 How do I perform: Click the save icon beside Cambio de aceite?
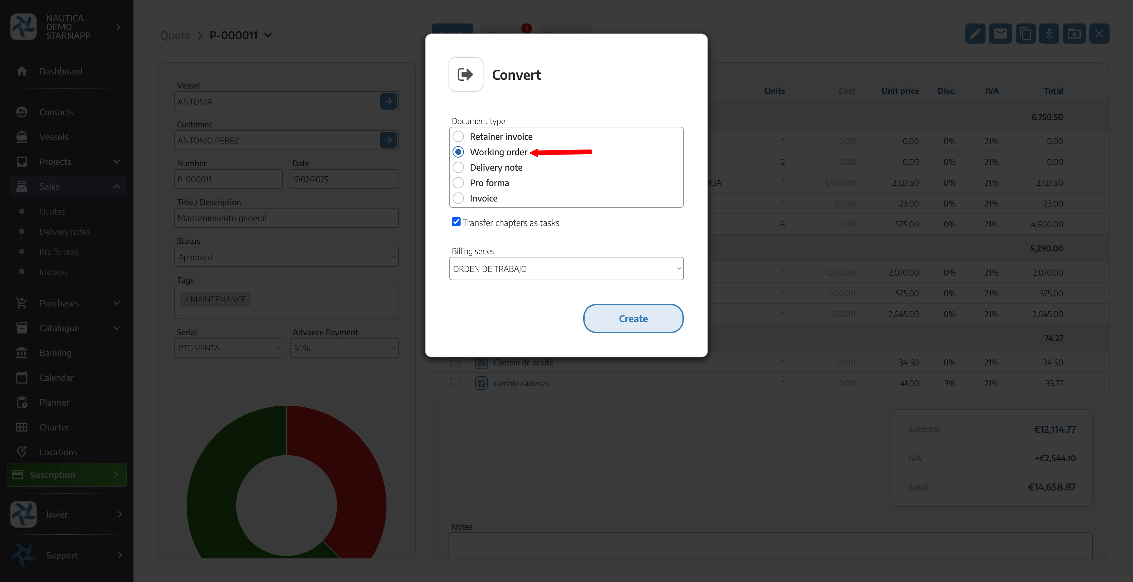481,362
